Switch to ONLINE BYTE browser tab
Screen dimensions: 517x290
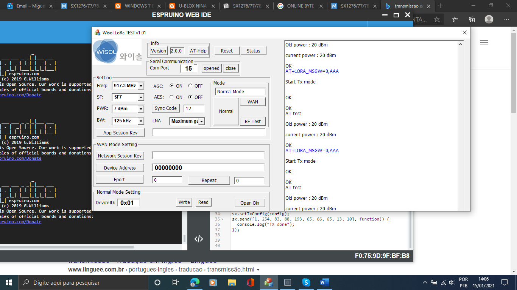pos(300,6)
